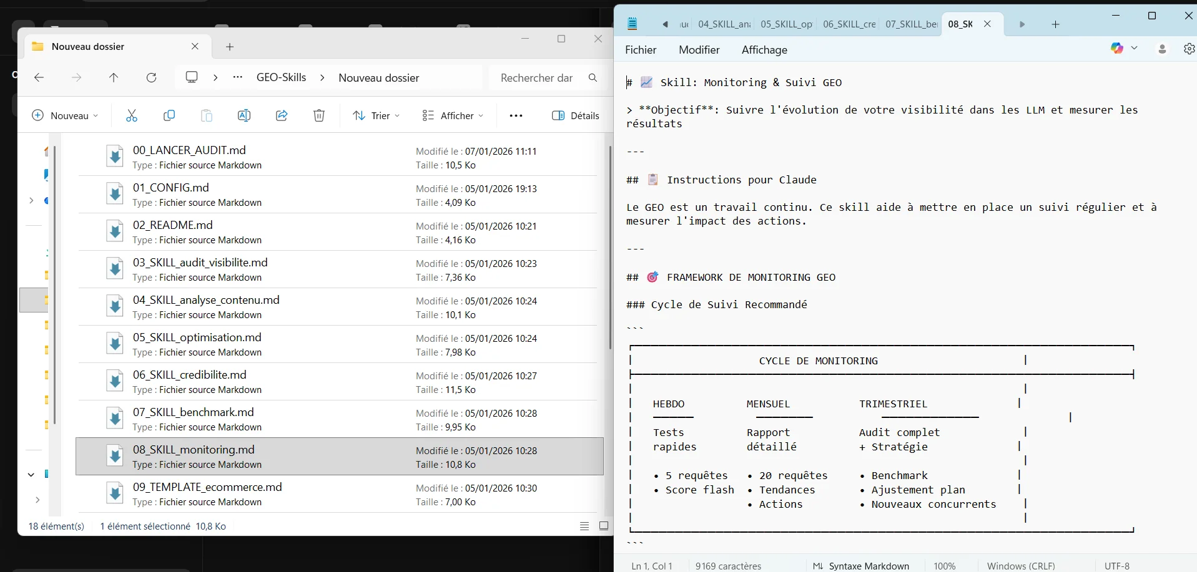The width and height of the screenshot is (1197, 572).
Task: Select the 09_TEMPLATE_ecommerce.md file
Action: pyautogui.click(x=337, y=493)
